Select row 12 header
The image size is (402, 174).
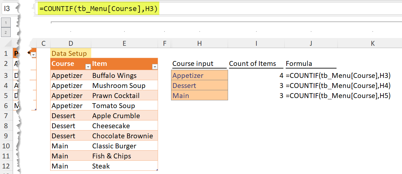7,166
